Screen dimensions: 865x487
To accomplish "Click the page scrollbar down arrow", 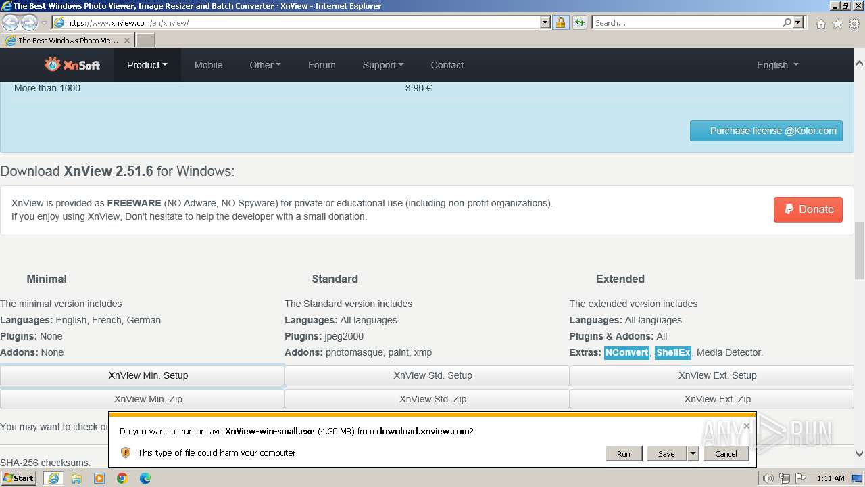I will point(859,454).
